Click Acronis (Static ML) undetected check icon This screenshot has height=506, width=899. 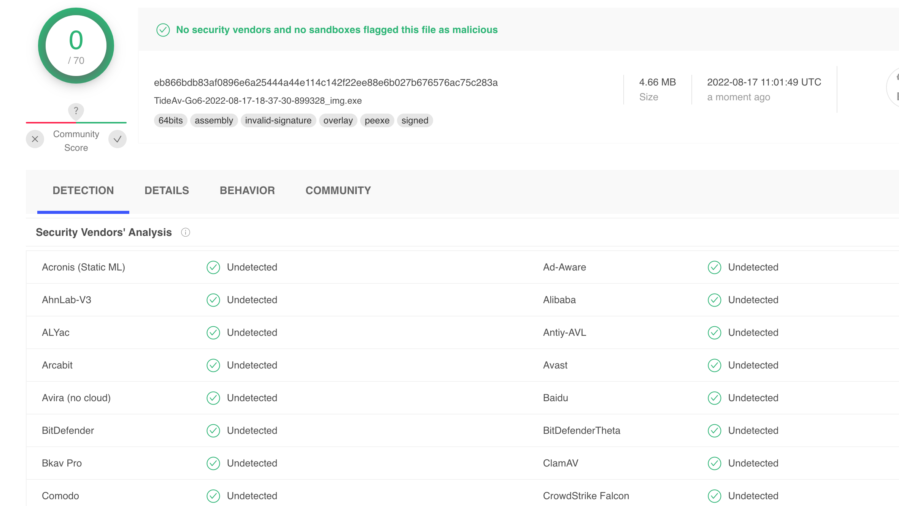(213, 267)
